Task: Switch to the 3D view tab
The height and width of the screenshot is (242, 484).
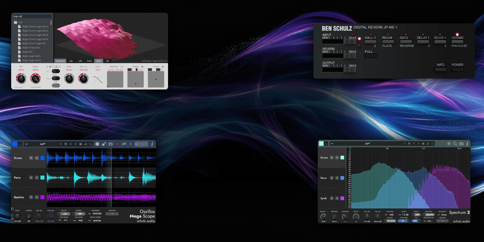Action: click(x=107, y=61)
